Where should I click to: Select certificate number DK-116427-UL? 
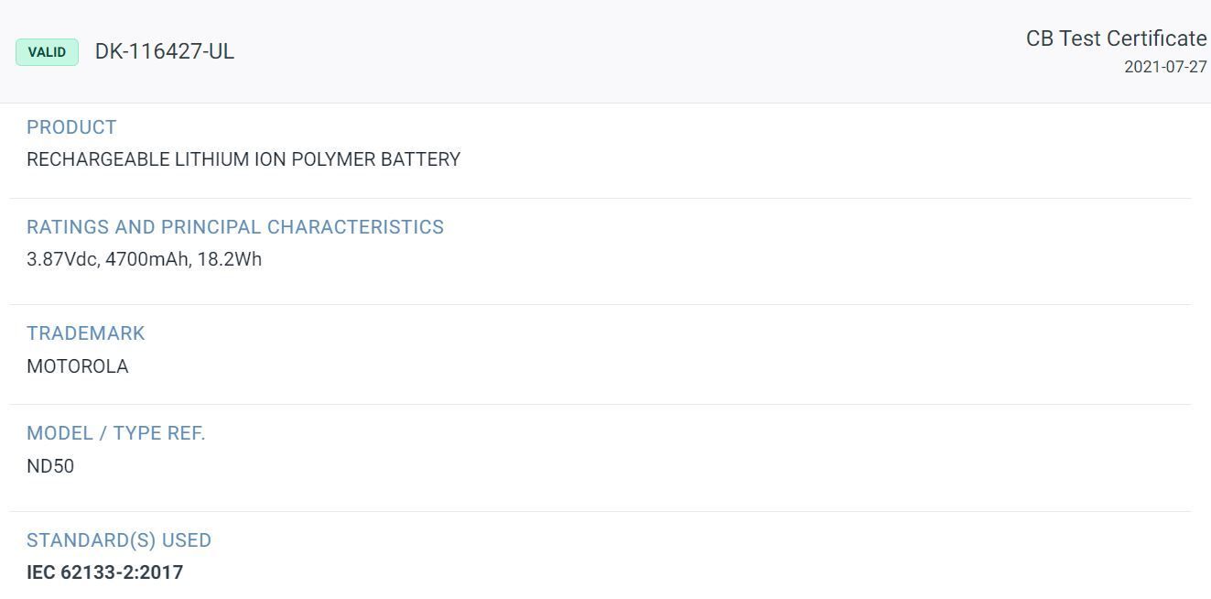pyautogui.click(x=164, y=51)
